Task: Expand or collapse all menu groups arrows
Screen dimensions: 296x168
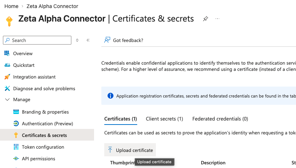Action: click(77, 40)
